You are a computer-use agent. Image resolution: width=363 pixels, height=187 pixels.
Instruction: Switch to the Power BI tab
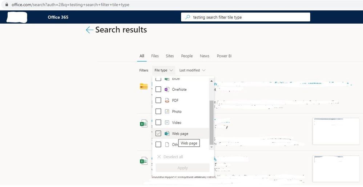[224, 56]
